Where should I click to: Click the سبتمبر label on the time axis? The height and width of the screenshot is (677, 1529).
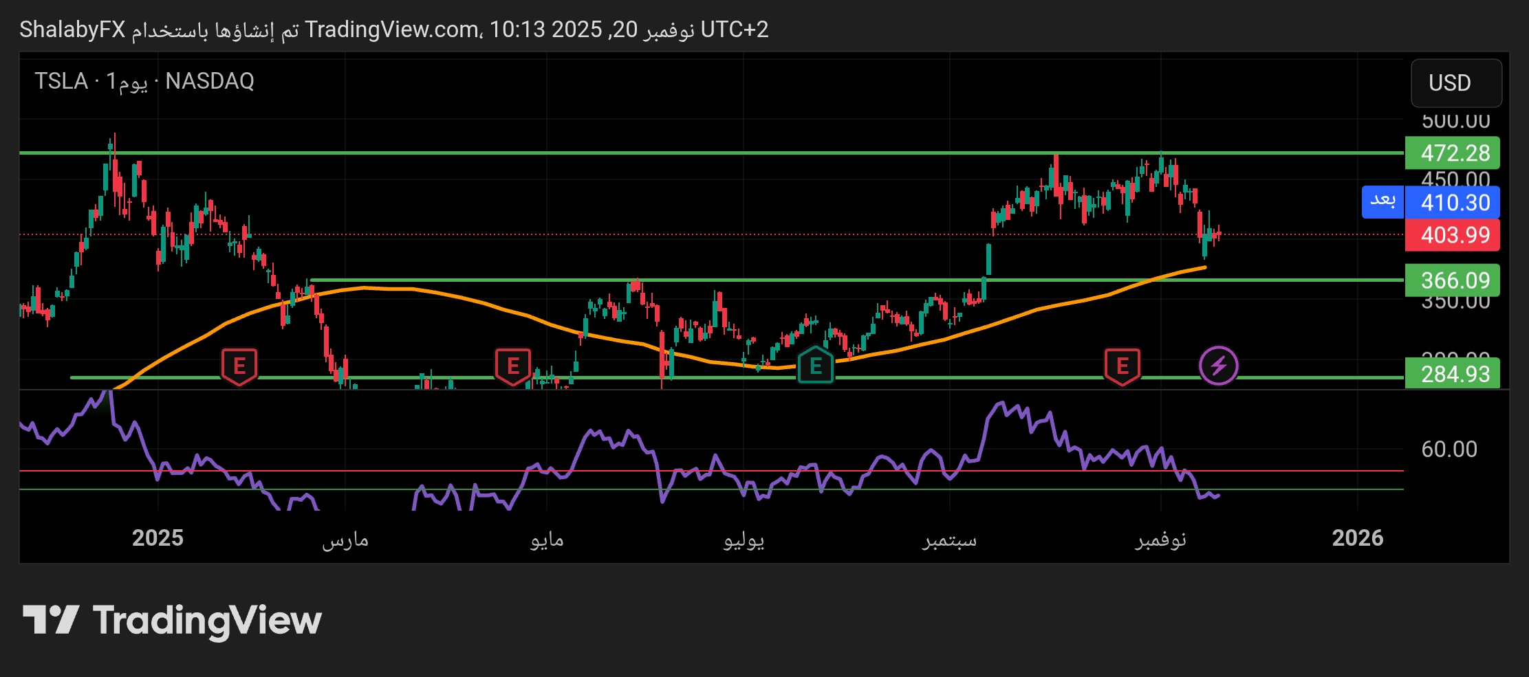pyautogui.click(x=949, y=539)
